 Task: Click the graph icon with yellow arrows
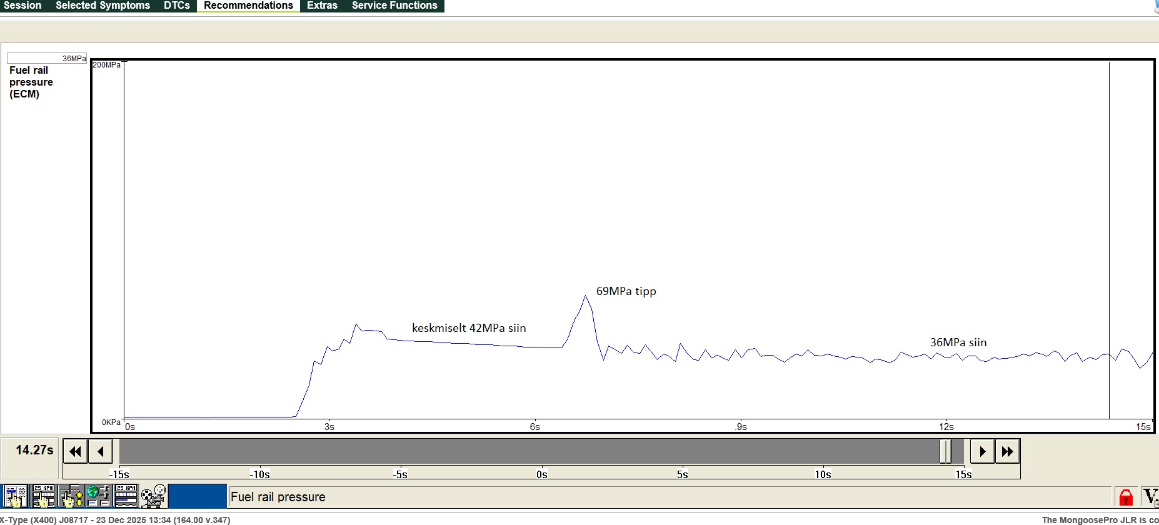[x=71, y=496]
